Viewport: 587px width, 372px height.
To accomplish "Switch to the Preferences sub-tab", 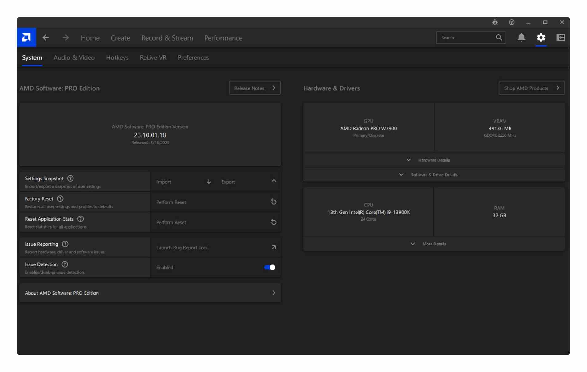I will click(193, 57).
